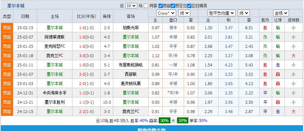Click the 50% odd rate figure
The height and width of the screenshot is (131, 304).
[203, 120]
